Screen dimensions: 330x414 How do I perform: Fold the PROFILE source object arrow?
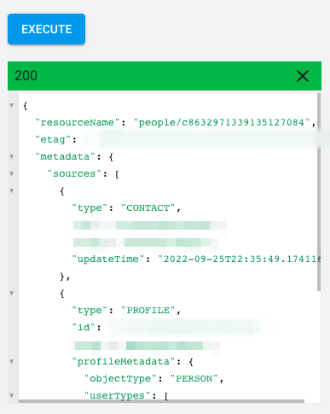[12, 293]
